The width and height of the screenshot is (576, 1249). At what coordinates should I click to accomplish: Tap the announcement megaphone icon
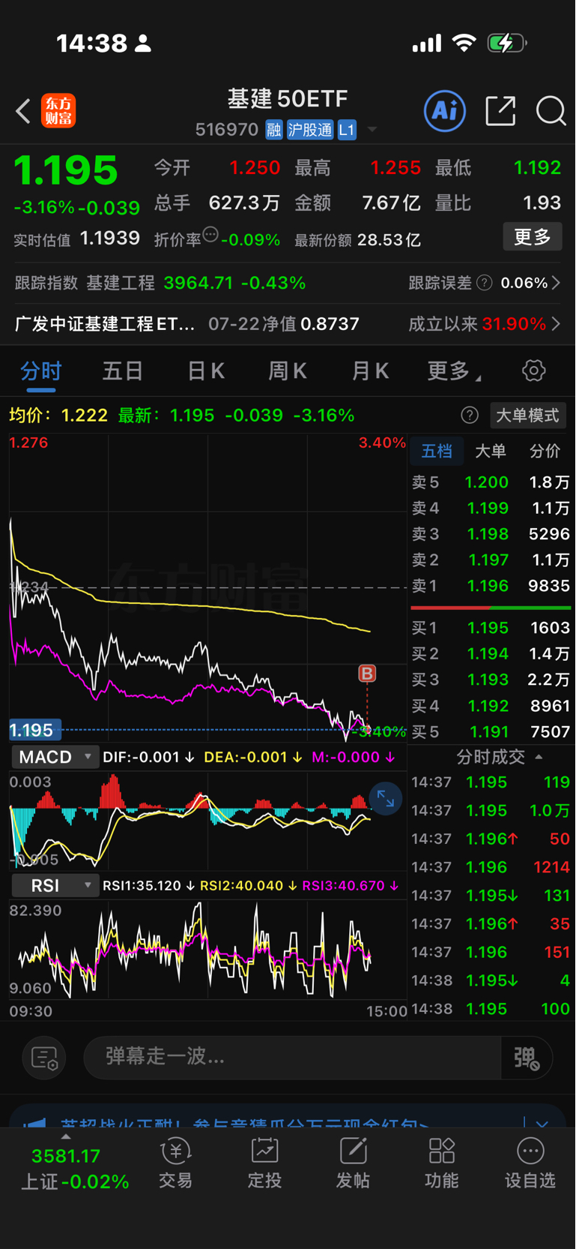[x=34, y=1124]
